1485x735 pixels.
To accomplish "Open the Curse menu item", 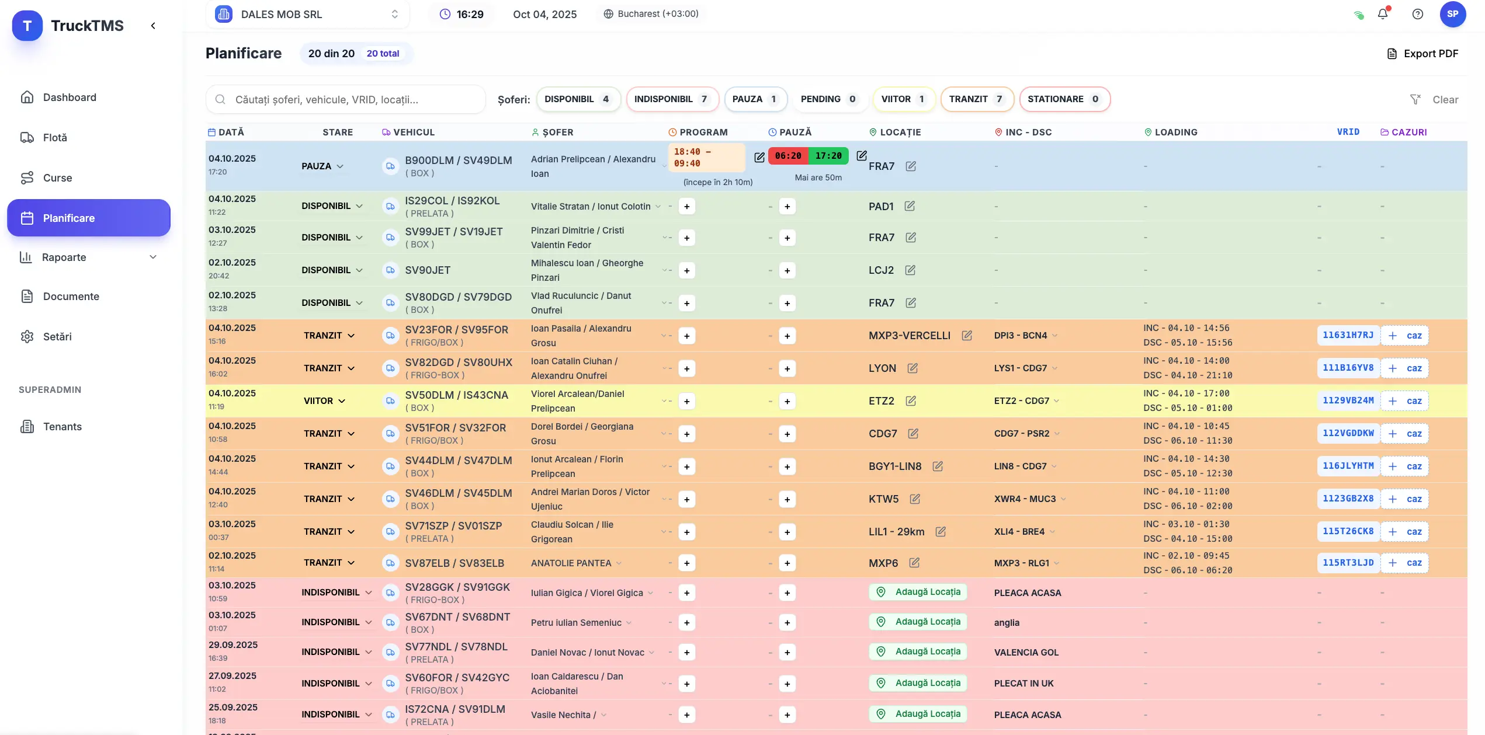I will (57, 177).
